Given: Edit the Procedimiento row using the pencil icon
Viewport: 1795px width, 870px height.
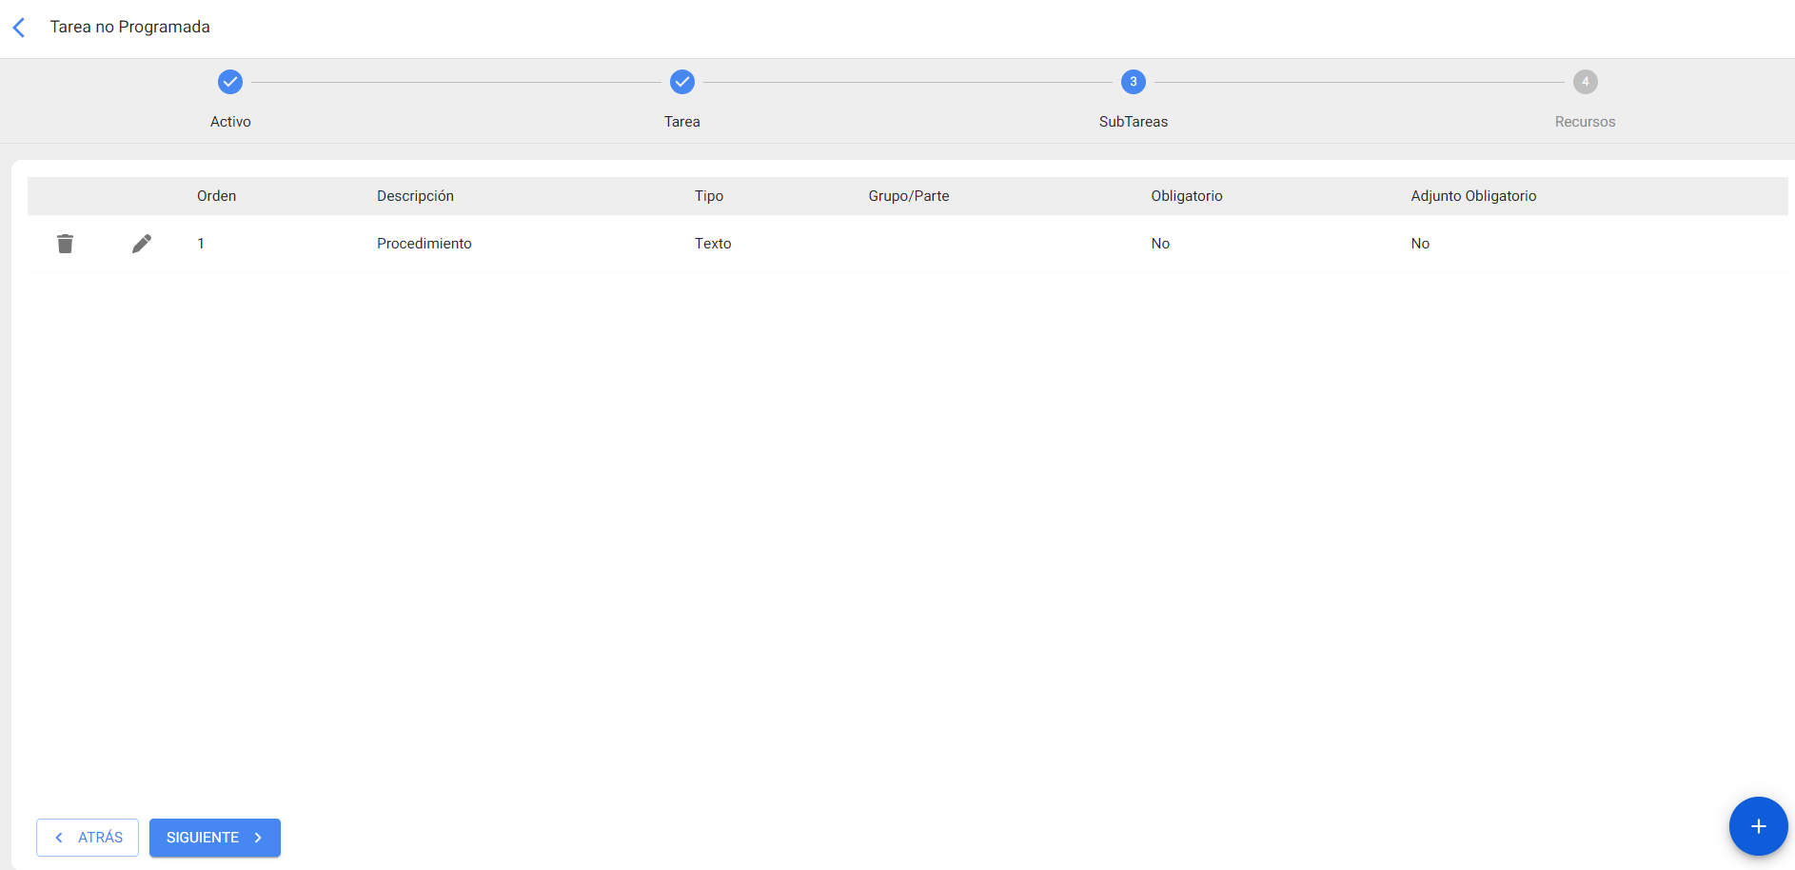Looking at the screenshot, I should point(142,244).
